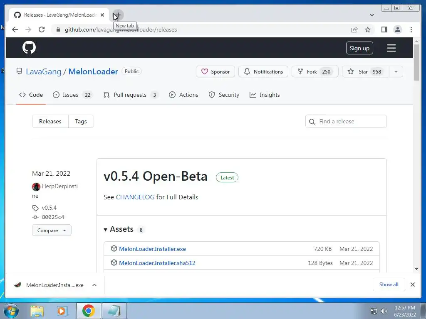426x319 pixels.
Task: Click the Latest release badge
Action: [227, 178]
